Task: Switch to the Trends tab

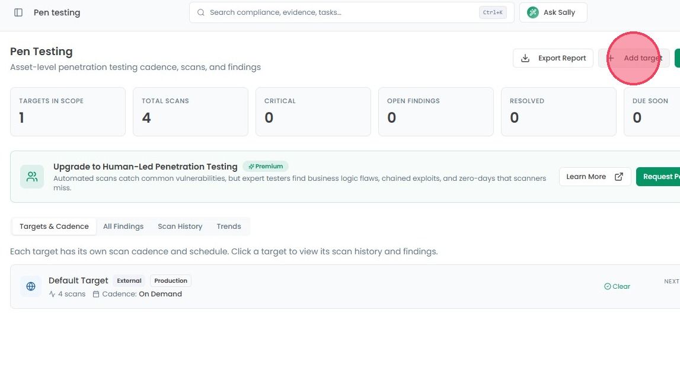Action: [x=229, y=226]
